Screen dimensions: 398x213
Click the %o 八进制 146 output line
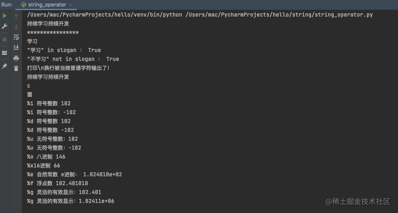click(x=46, y=157)
